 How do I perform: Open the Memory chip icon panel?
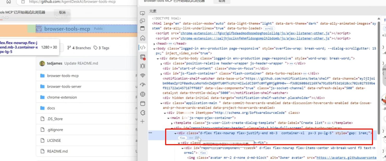tap(142, 94)
